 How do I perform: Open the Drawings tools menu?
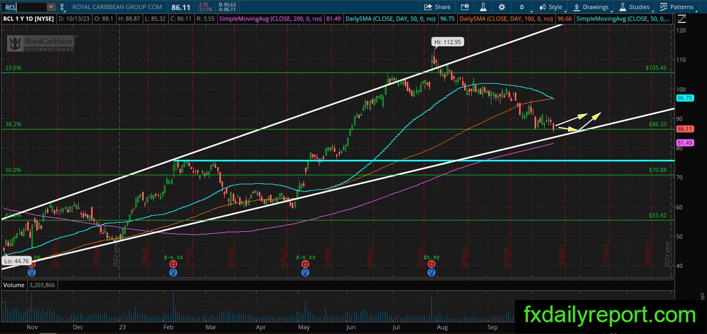[x=591, y=7]
